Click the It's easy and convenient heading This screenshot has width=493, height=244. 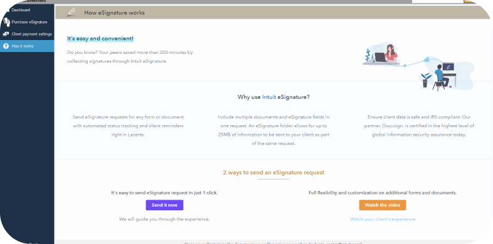[100, 39]
